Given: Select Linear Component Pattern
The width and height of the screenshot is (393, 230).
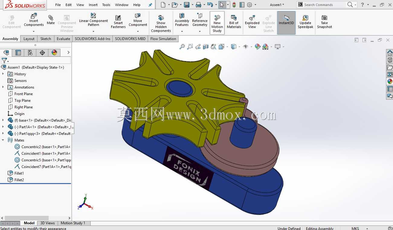Looking at the screenshot, I should [x=93, y=20].
